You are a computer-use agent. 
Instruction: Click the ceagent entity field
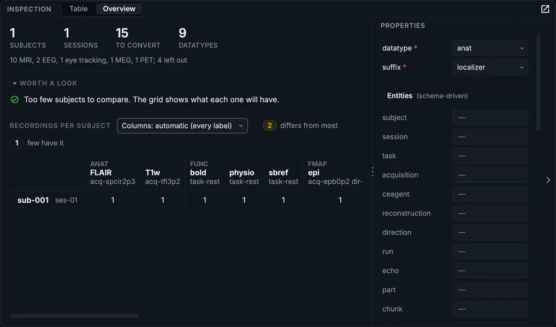click(x=490, y=194)
